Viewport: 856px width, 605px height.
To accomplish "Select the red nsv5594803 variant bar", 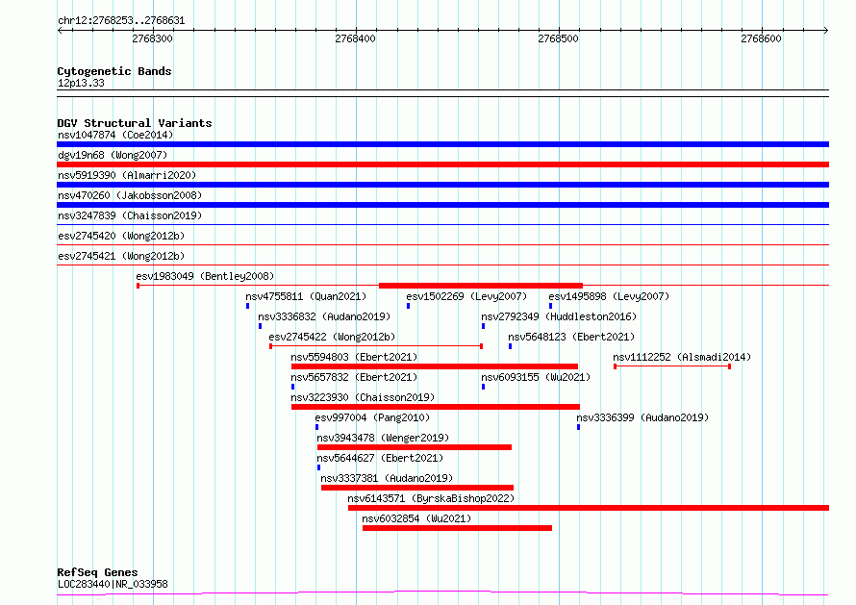I will point(435,366).
